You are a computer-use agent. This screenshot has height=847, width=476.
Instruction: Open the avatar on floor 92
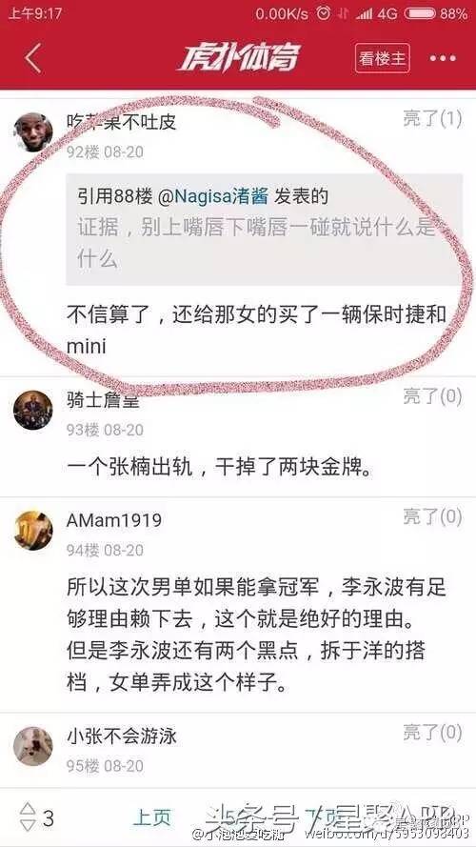point(33,132)
